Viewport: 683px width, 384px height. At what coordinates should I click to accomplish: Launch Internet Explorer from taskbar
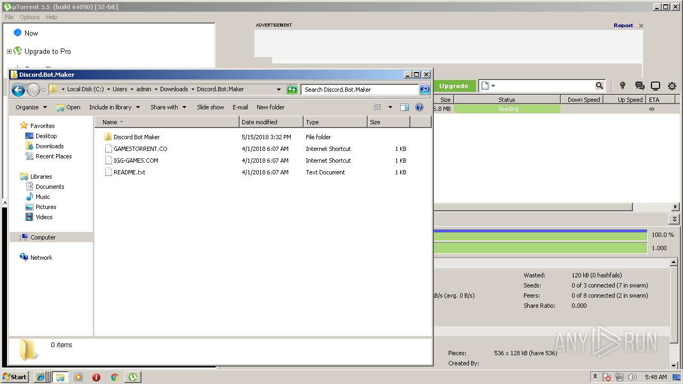[41, 377]
